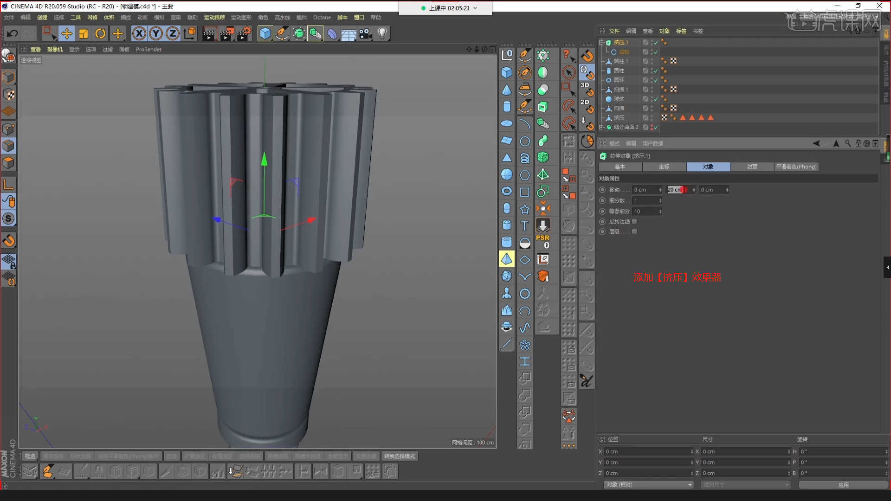891x501 pixels.
Task: Step the rotation H coordinate spinner
Action: coord(886,451)
